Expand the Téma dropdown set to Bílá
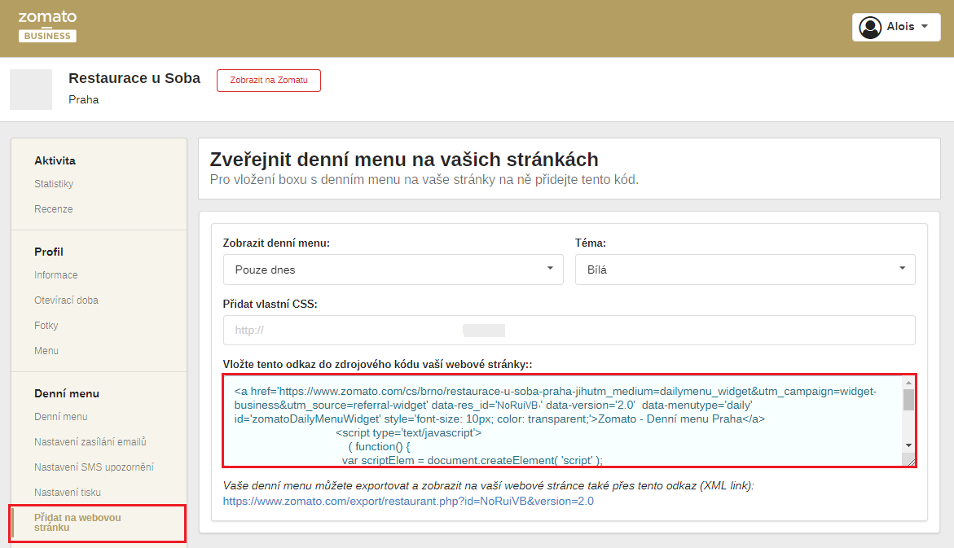954x548 pixels. point(745,270)
